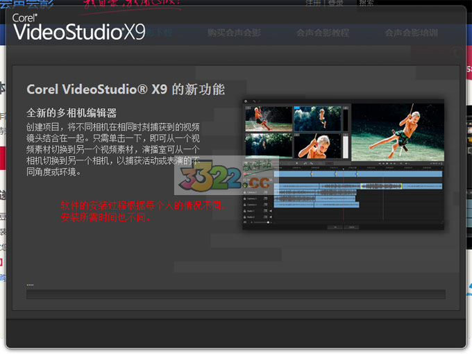Select the top-right camera thumbnail
472x354 pixels.
(317, 119)
